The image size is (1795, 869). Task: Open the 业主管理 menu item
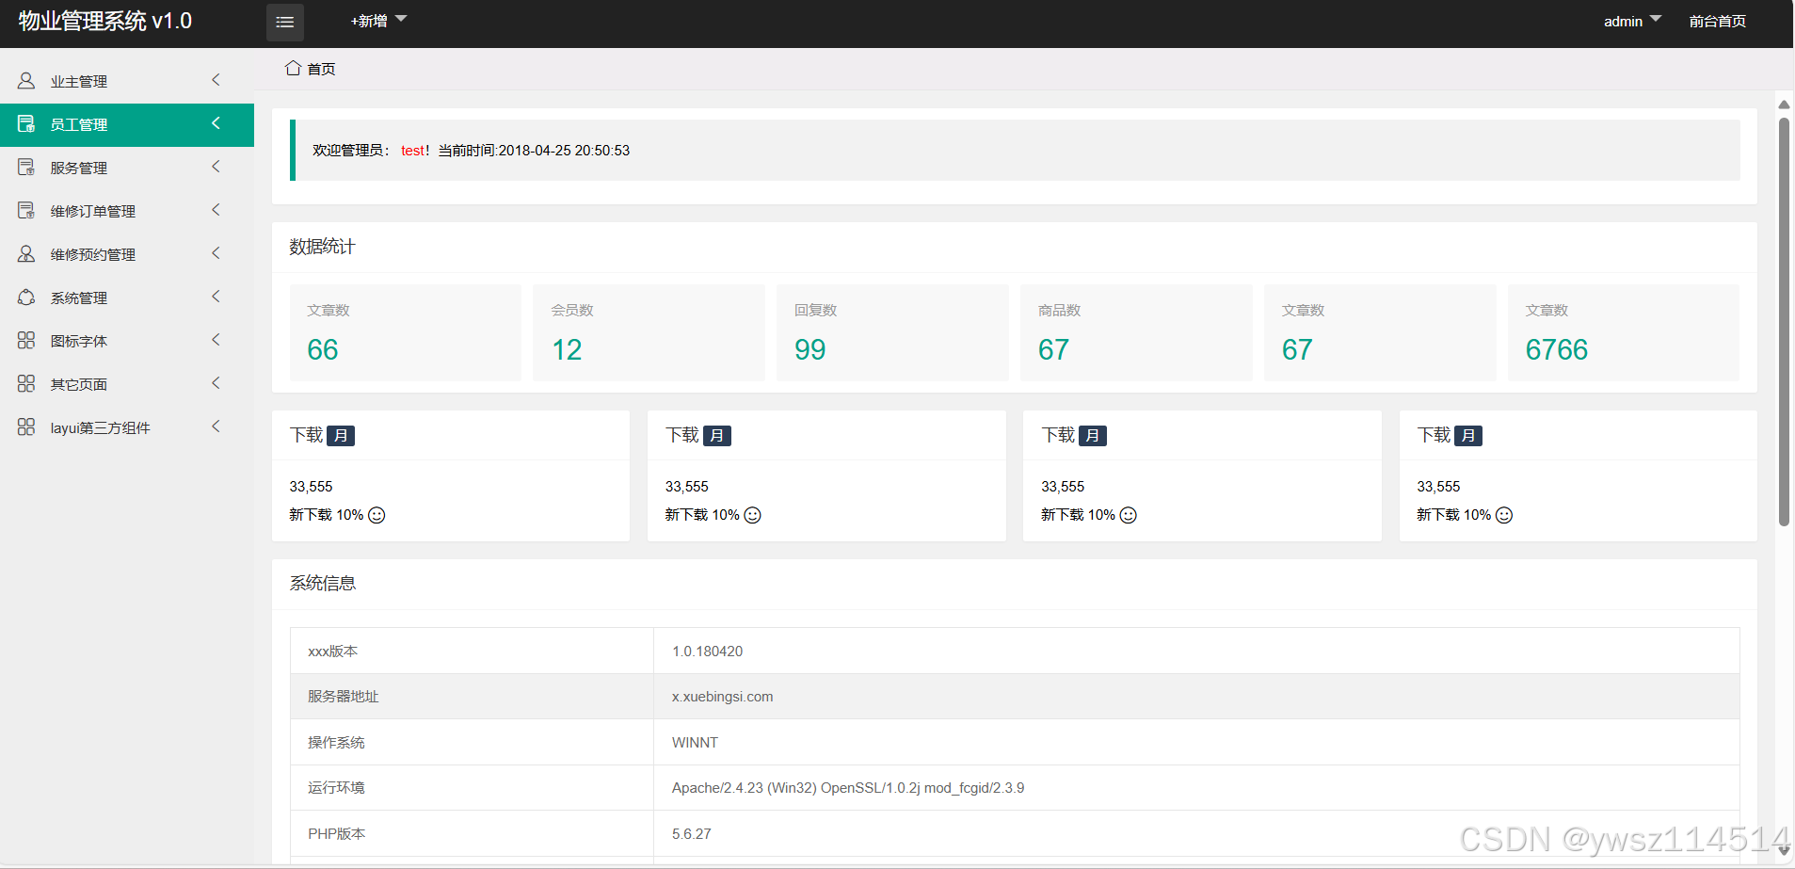click(x=127, y=82)
